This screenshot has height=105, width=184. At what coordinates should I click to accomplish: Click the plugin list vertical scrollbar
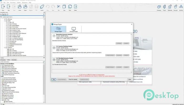(x=131, y=53)
